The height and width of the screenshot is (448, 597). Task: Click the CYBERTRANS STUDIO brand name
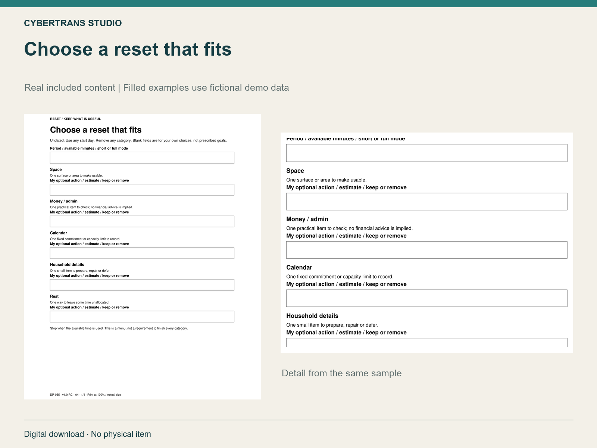click(73, 23)
